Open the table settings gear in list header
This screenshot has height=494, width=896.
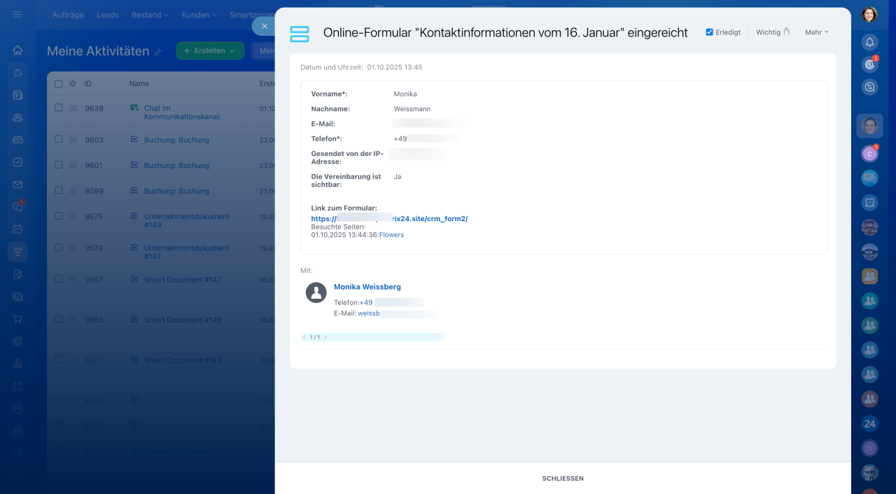72,83
